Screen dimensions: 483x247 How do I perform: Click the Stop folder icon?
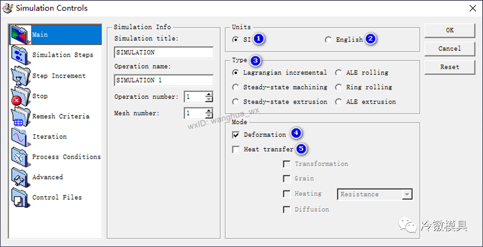coord(20,96)
